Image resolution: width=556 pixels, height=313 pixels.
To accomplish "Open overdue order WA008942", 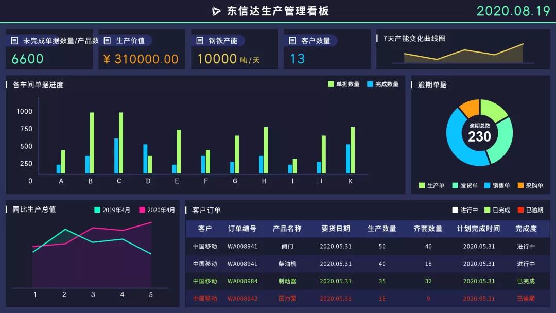I will point(242,299).
